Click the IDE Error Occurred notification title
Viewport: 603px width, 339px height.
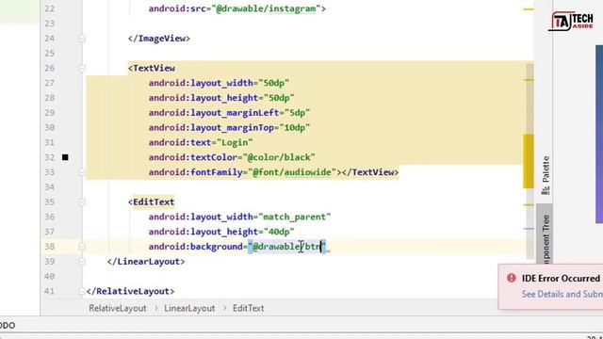point(561,279)
